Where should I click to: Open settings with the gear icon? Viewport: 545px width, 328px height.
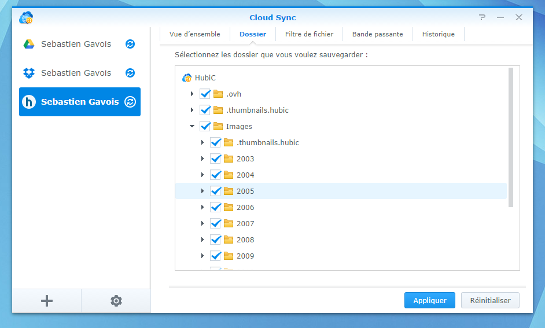click(x=116, y=301)
